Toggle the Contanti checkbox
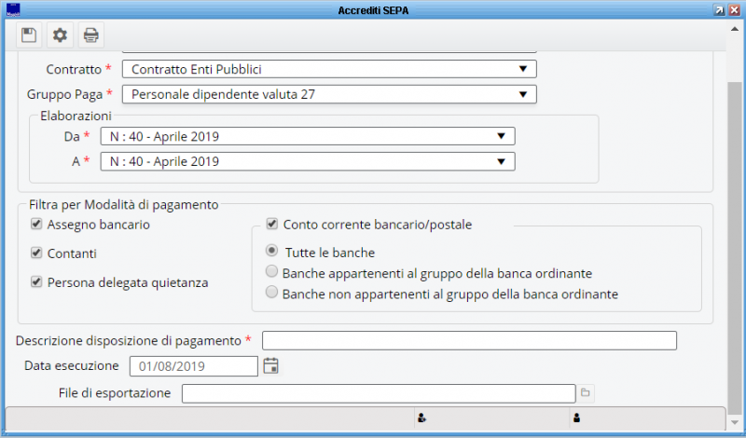 pos(36,253)
